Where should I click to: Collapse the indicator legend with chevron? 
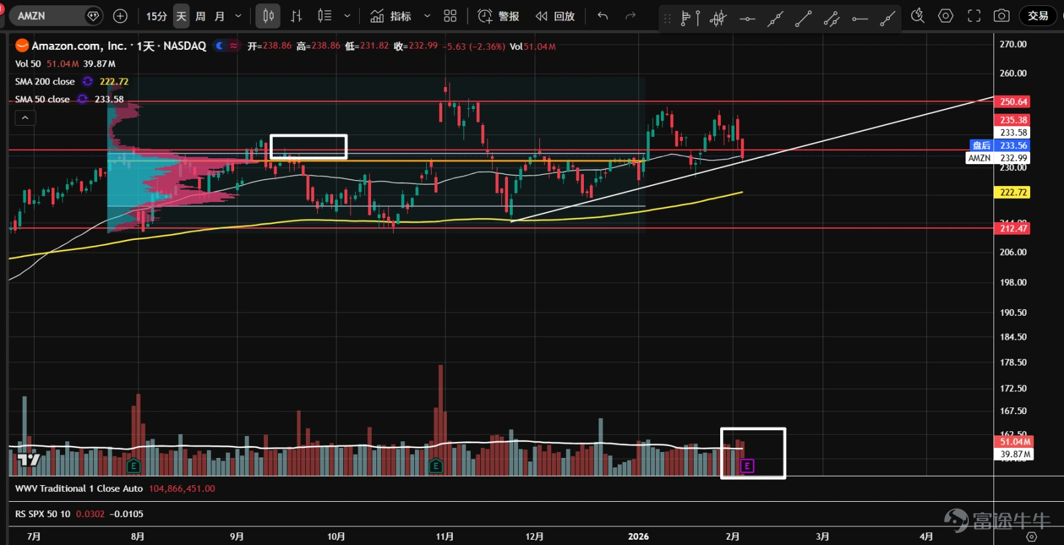tap(25, 118)
